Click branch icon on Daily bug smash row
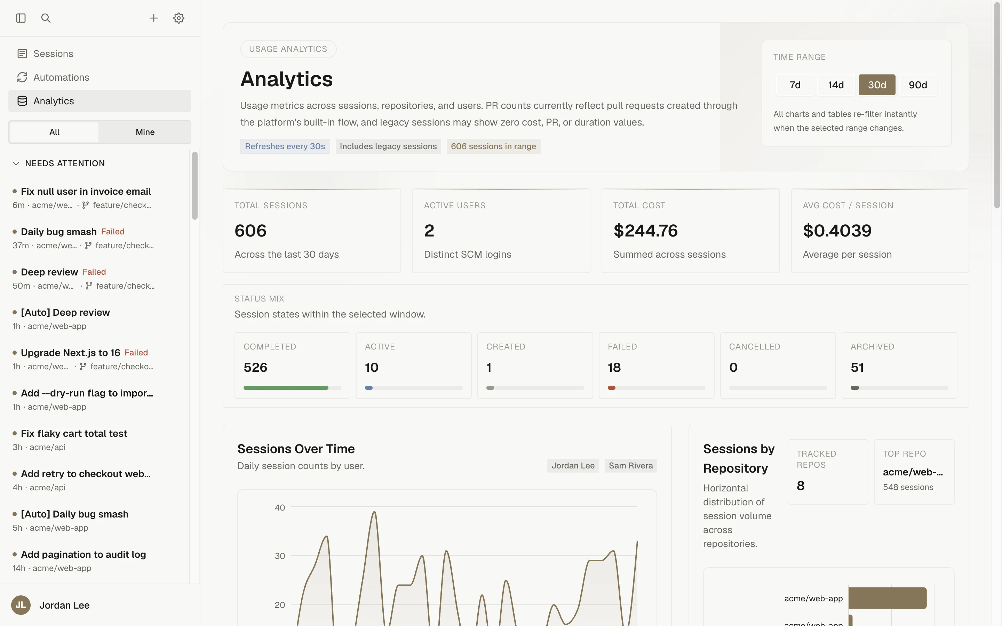This screenshot has height=626, width=1002. tap(88, 246)
